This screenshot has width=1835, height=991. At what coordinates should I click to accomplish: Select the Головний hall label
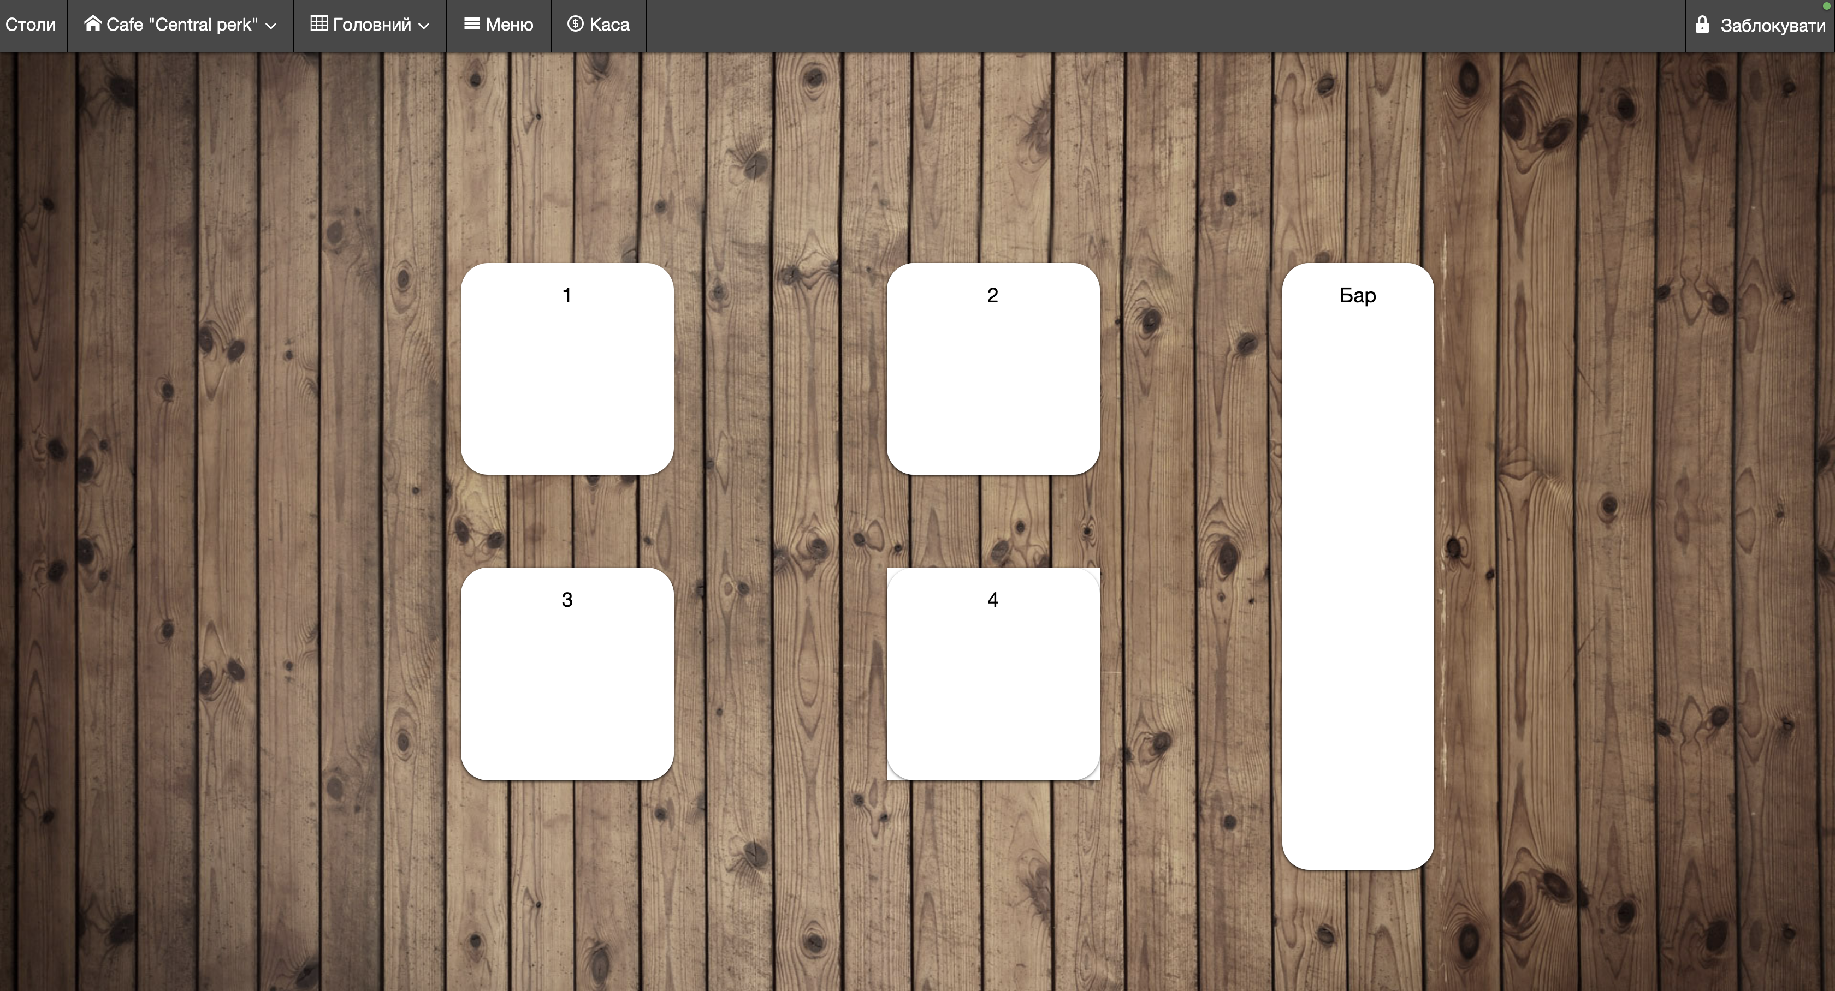(372, 25)
